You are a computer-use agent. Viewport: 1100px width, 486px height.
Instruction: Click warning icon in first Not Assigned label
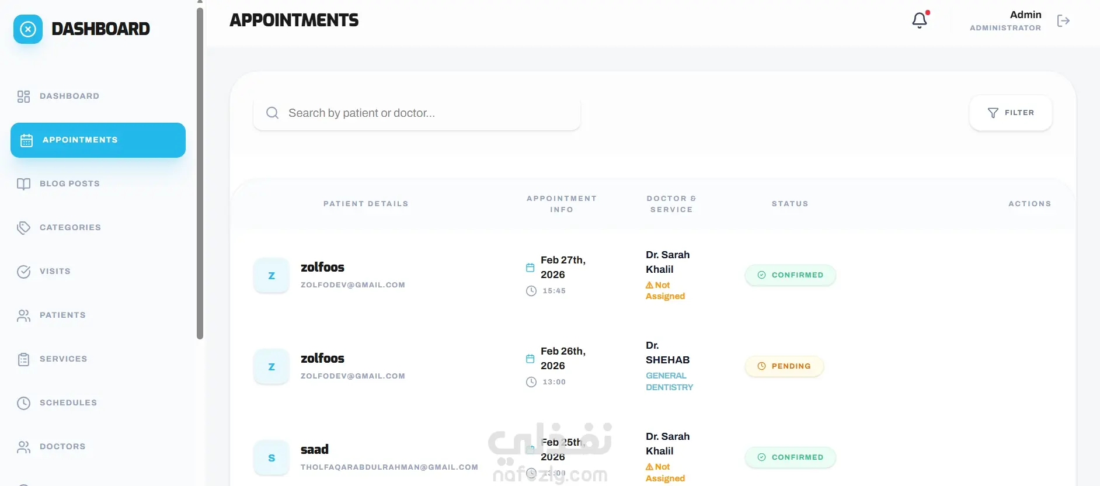649,285
